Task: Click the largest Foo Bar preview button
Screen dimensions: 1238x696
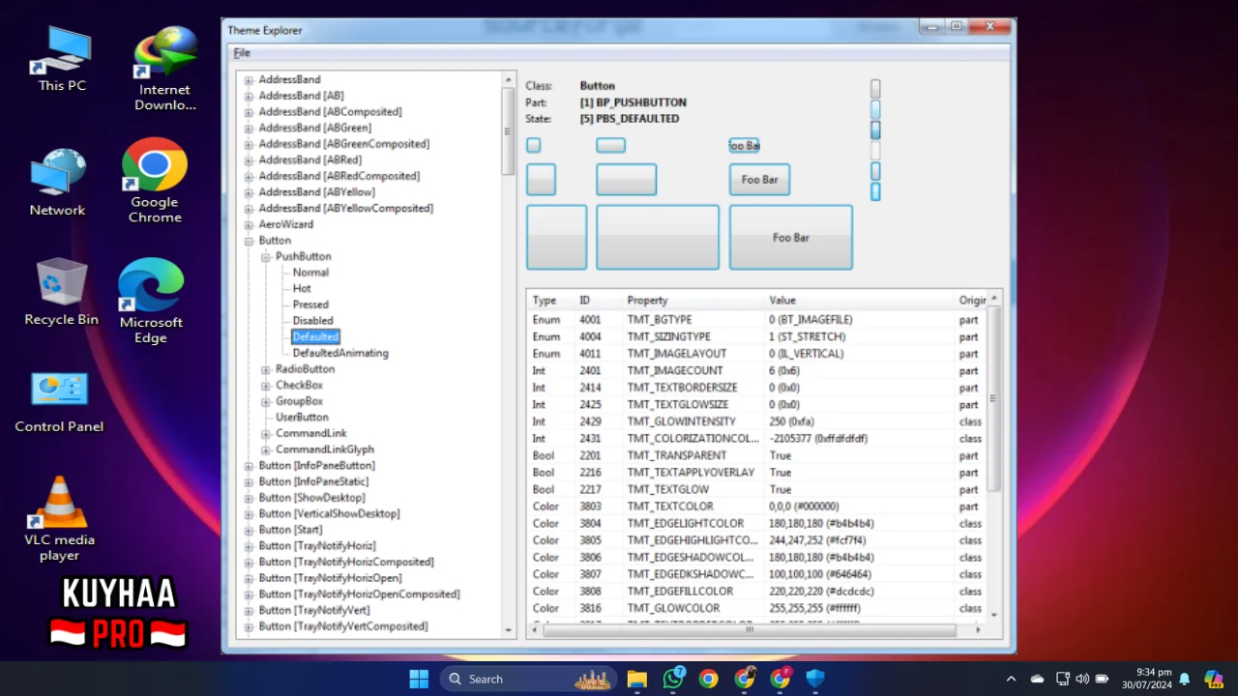Action: click(791, 238)
